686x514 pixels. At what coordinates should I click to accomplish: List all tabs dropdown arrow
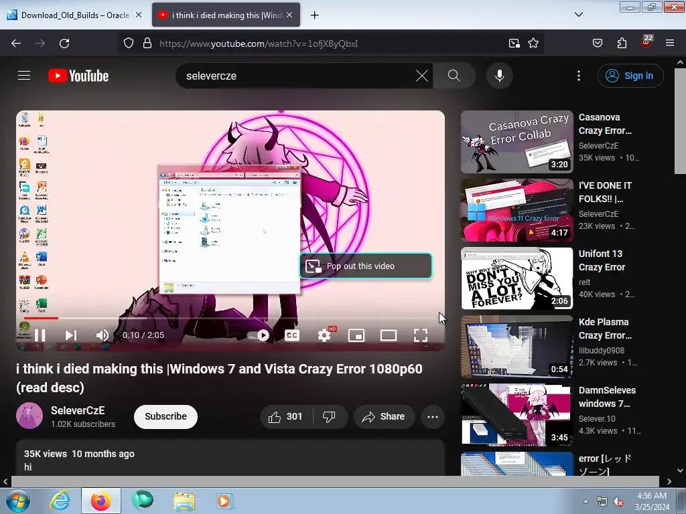[578, 15]
